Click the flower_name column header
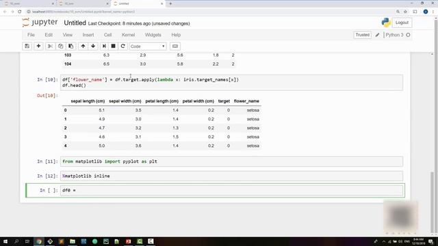438x246 pixels. pyautogui.click(x=246, y=101)
